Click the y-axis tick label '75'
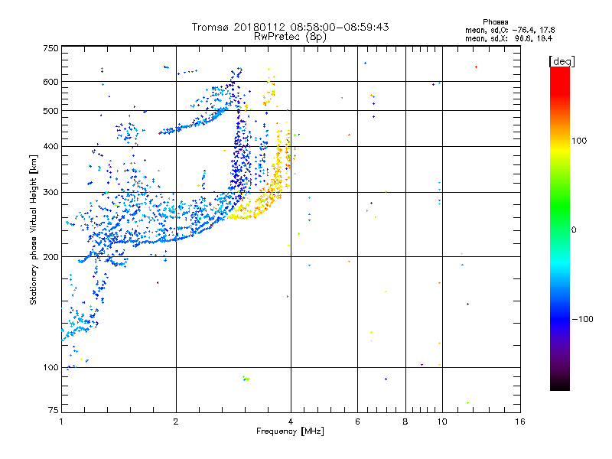 pos(54,410)
